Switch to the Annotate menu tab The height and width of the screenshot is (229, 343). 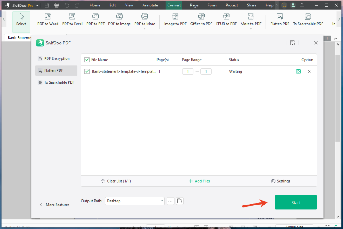click(x=150, y=5)
